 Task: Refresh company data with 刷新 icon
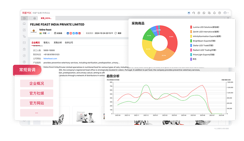click(x=116, y=33)
